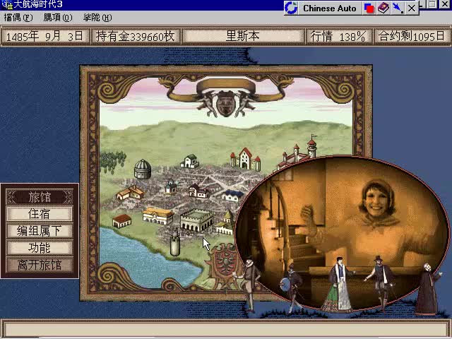Click the Chinese Auto label
The image size is (452, 339).
pos(330,8)
